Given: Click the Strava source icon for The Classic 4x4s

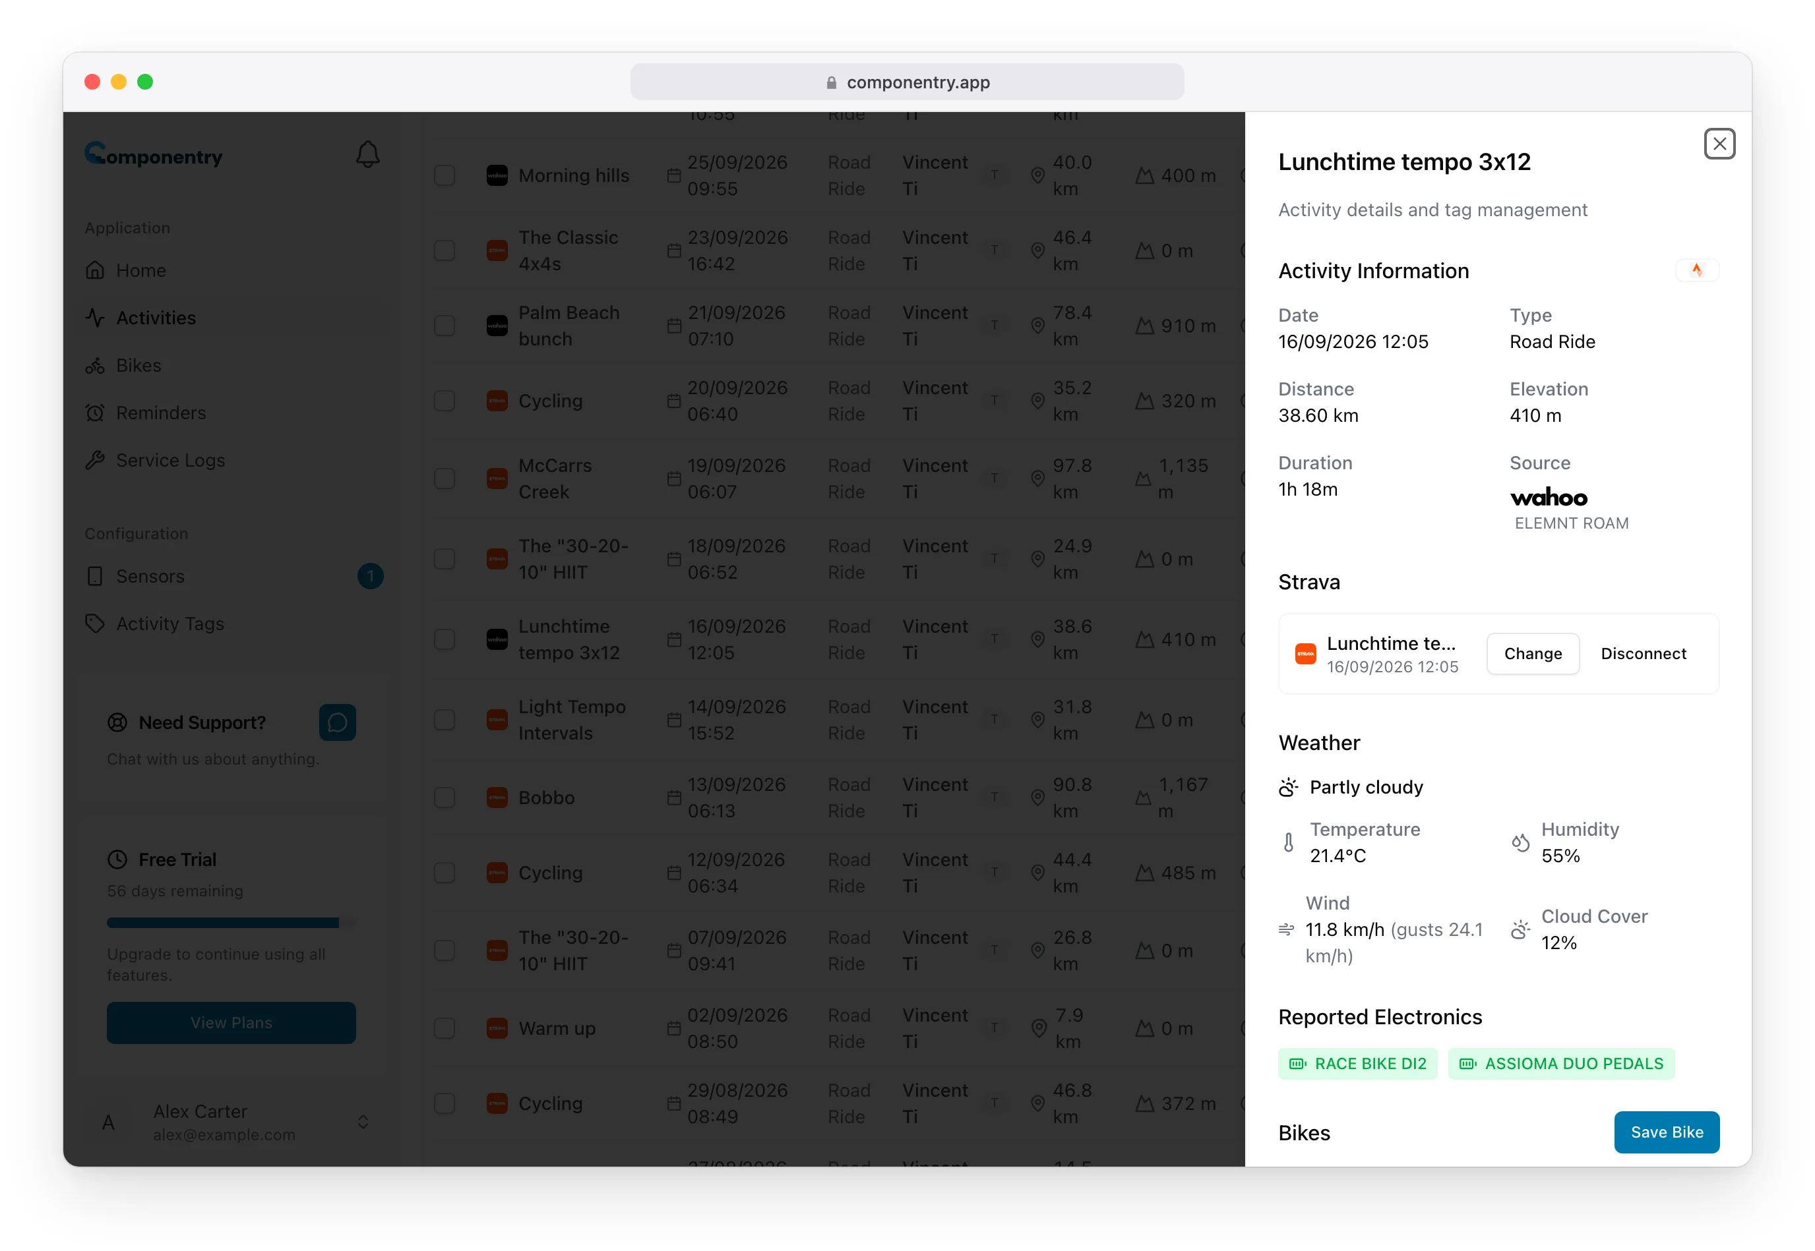Looking at the screenshot, I should click(497, 251).
